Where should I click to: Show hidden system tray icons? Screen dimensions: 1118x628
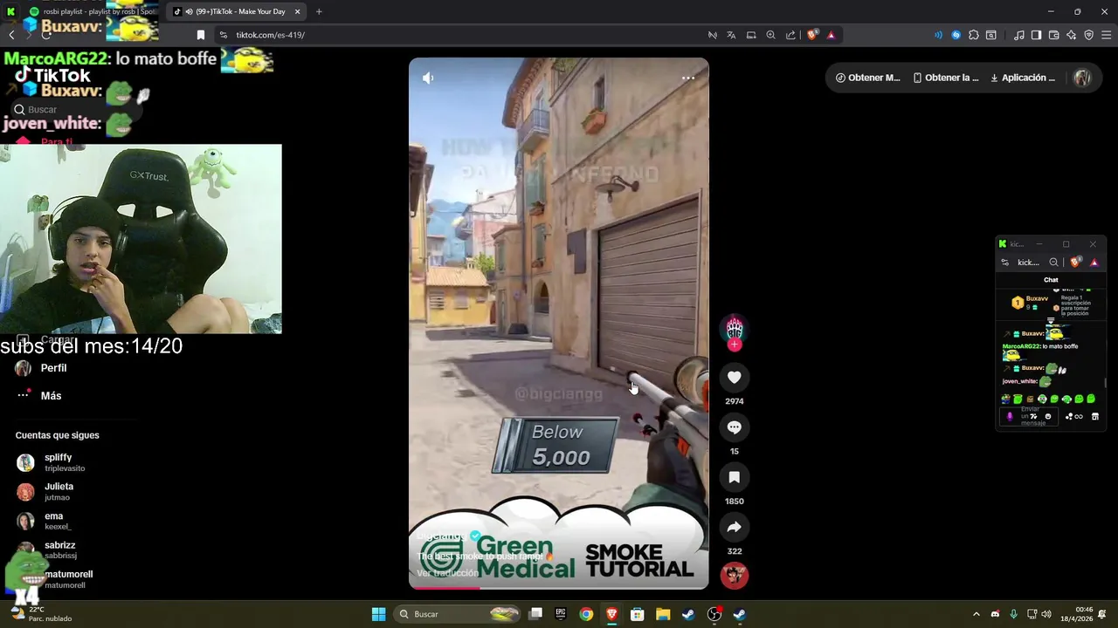[976, 614]
